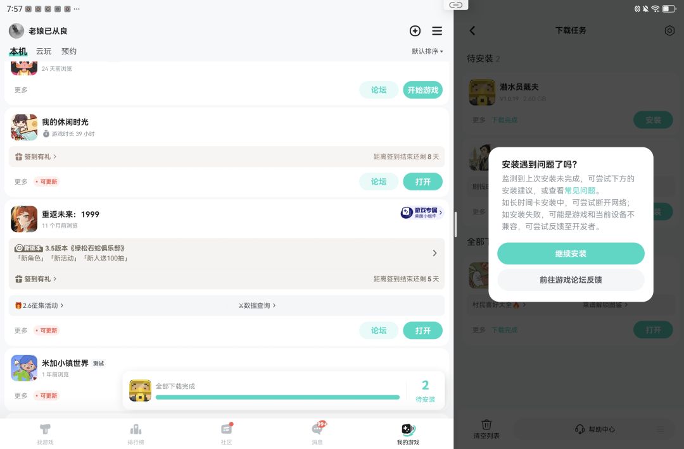Expand the 3.5版本 绿松石蛇俱乐部 banner arrow
This screenshot has height=449, width=684.
coord(434,253)
